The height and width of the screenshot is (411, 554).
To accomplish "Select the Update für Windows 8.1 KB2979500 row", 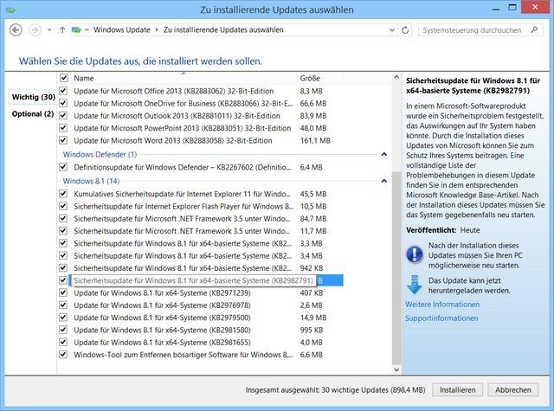I will [x=201, y=318].
